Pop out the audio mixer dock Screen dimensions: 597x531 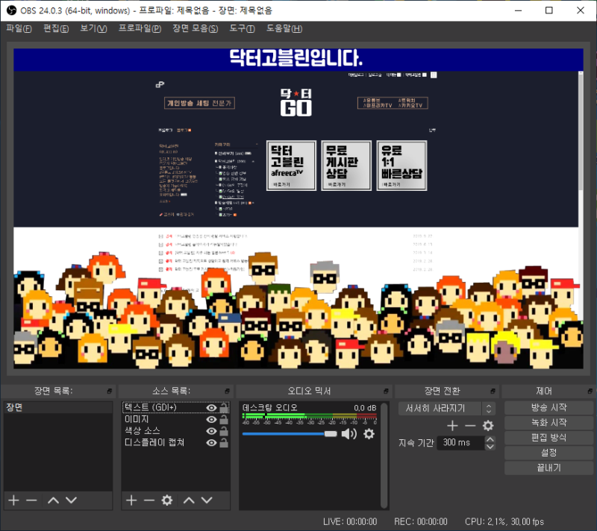coord(386,391)
